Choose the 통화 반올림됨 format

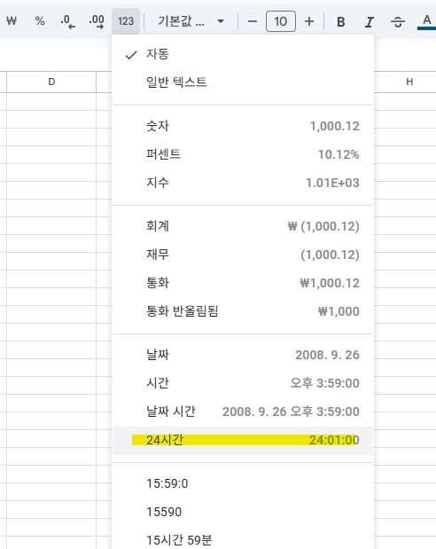click(243, 311)
